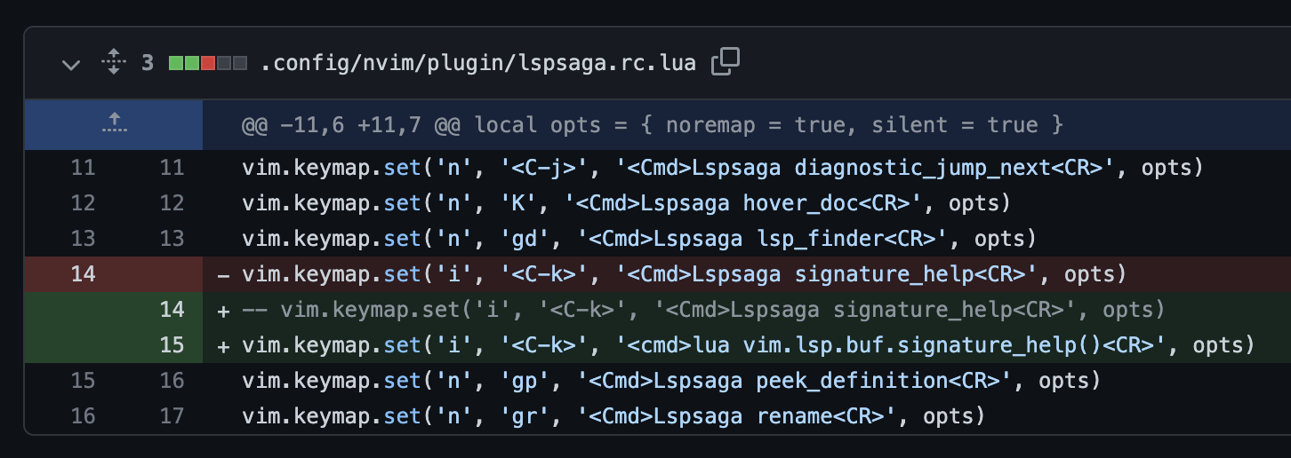This screenshot has height=458, width=1291.
Task: Click the removed Lspsaga signature_help code line
Action: coord(684,274)
